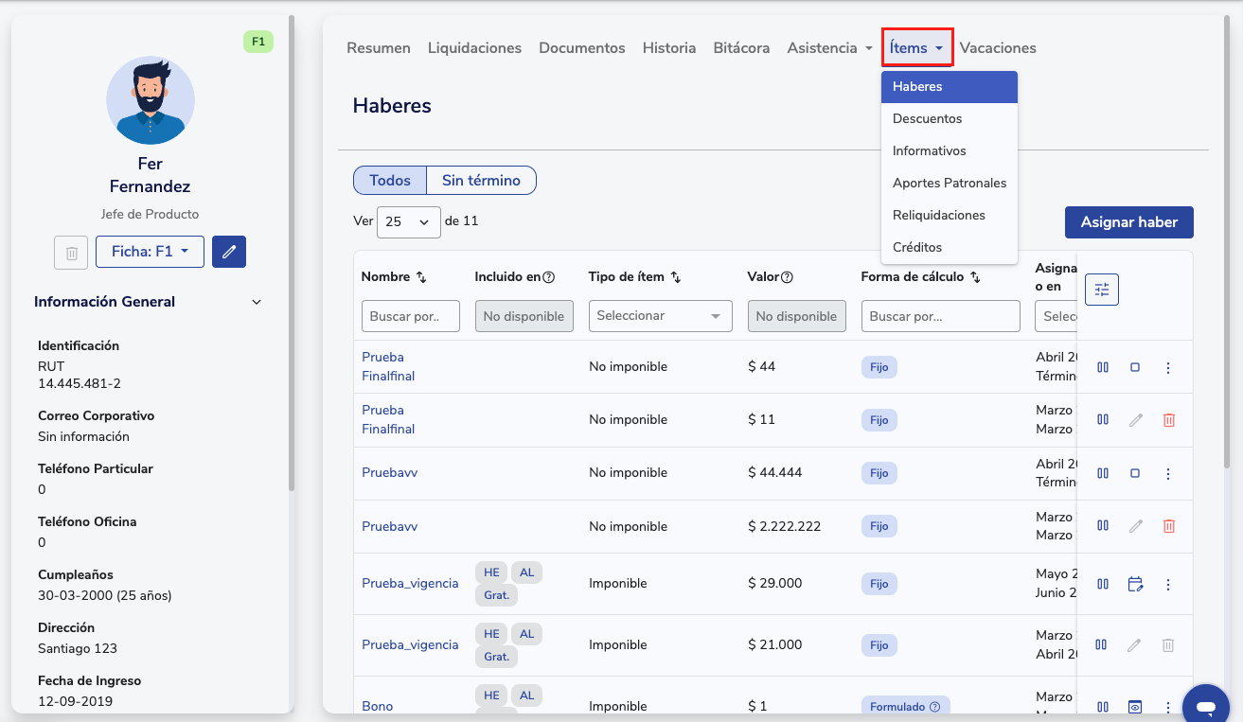Open the three-dot menu for the $ 29.000 row
Viewport: 1243px width, 722px height.
pos(1168,585)
